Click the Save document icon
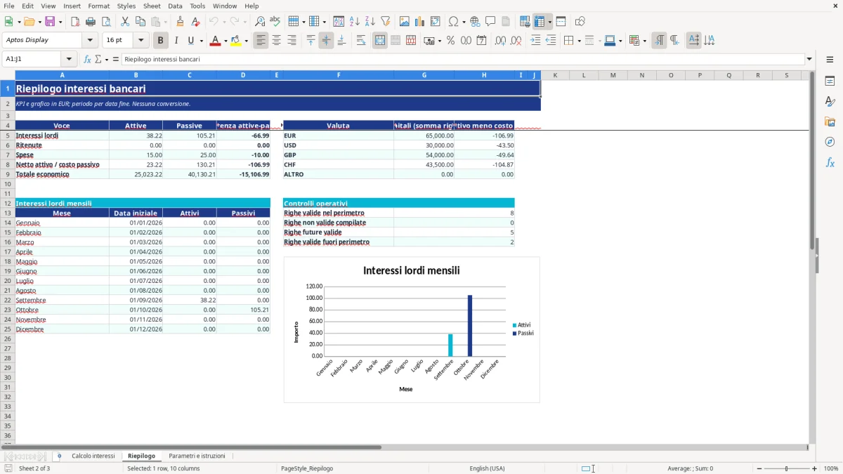Screen dimensions: 843x474 pyautogui.click(x=50, y=22)
